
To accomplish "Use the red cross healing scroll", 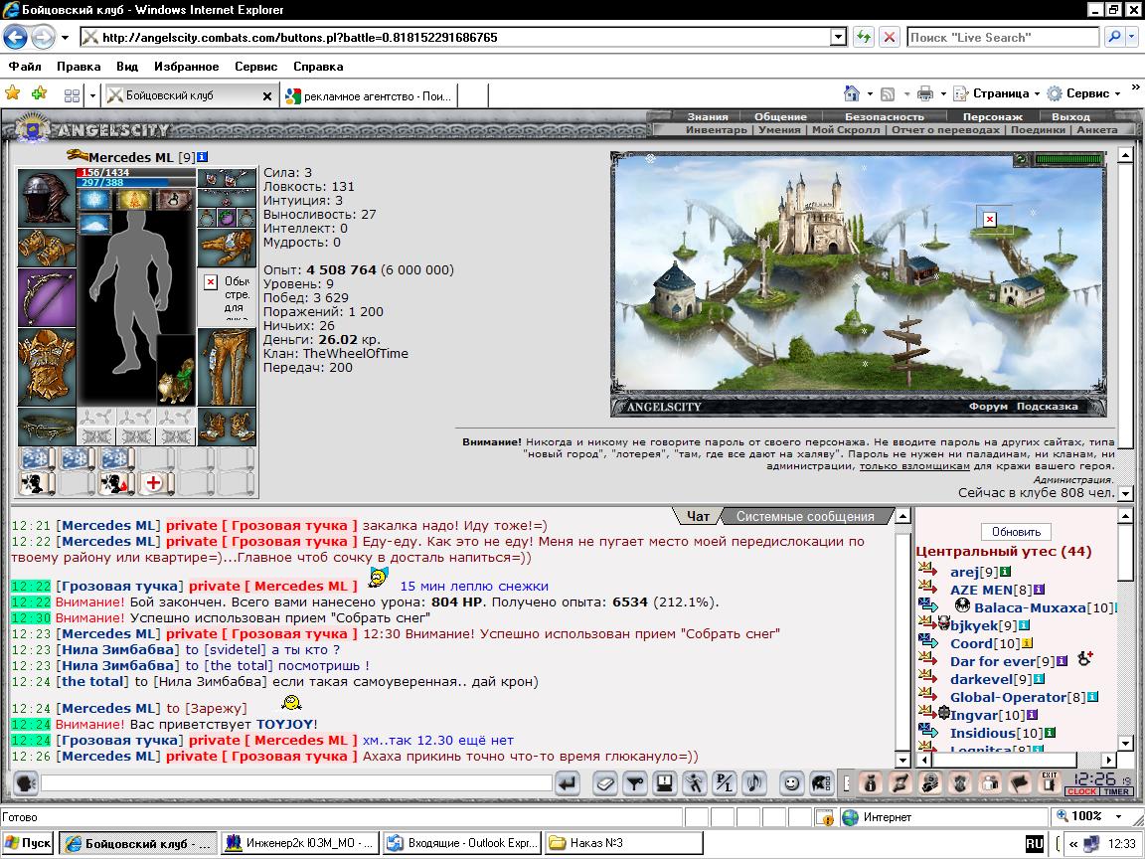I will [155, 483].
